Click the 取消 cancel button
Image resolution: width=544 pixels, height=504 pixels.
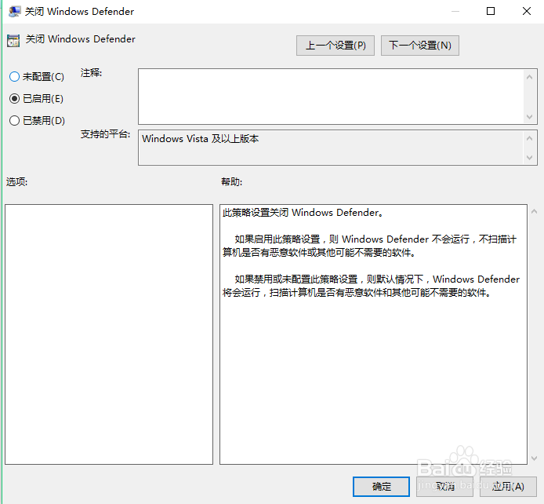pyautogui.click(x=445, y=486)
